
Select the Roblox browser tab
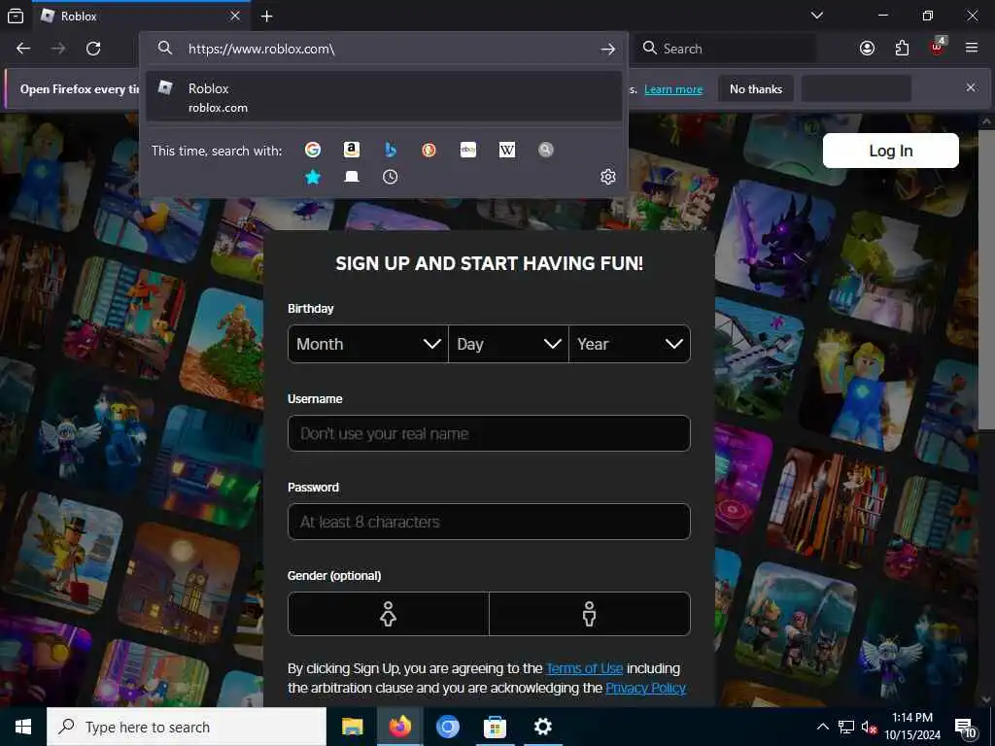coord(141,16)
